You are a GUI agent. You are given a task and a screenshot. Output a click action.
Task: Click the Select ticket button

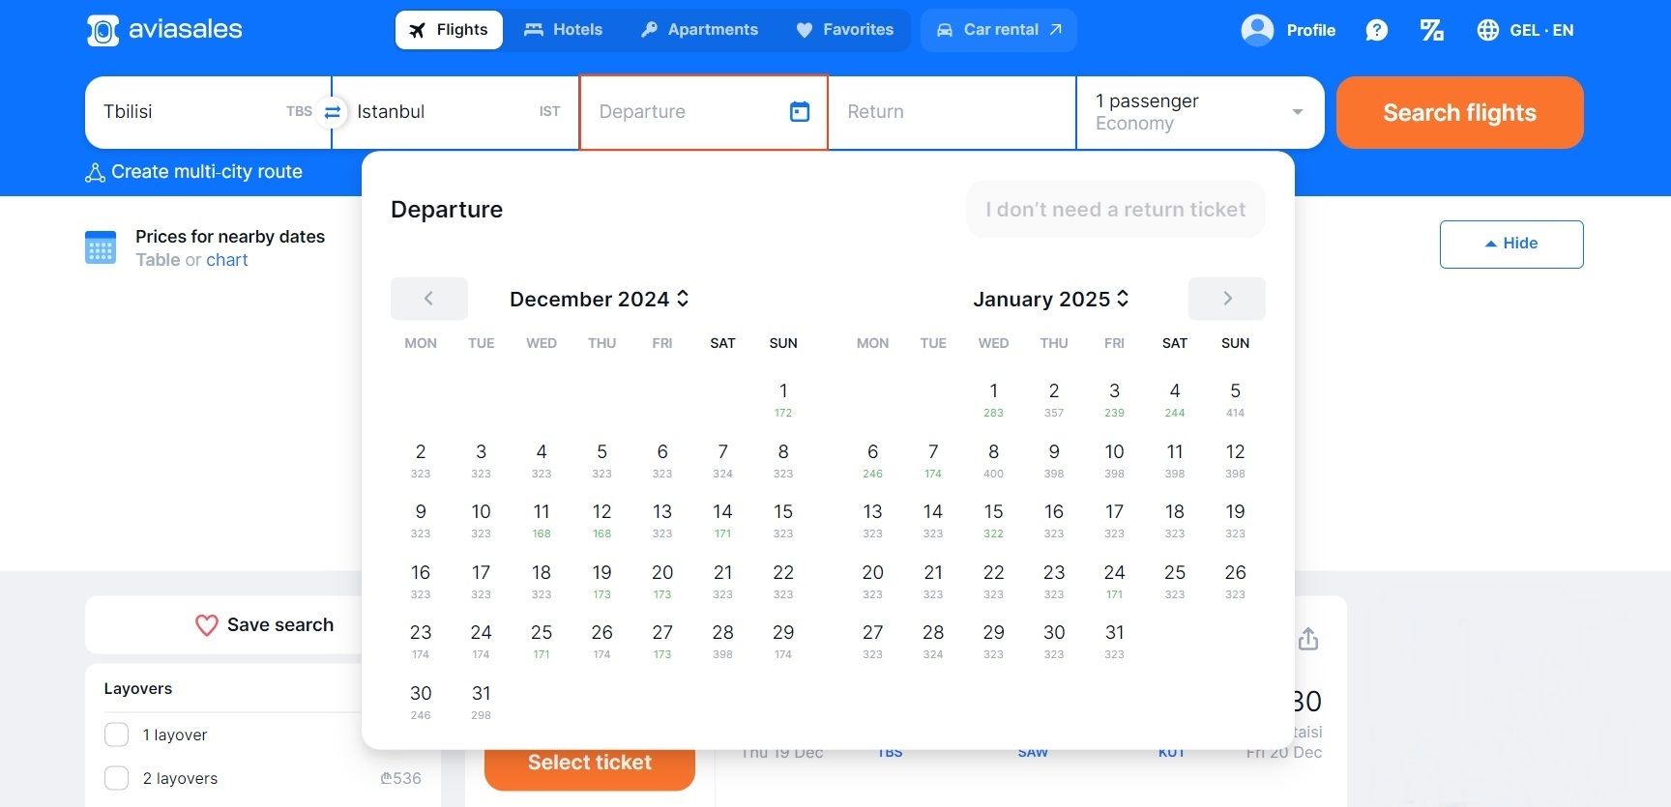589,763
